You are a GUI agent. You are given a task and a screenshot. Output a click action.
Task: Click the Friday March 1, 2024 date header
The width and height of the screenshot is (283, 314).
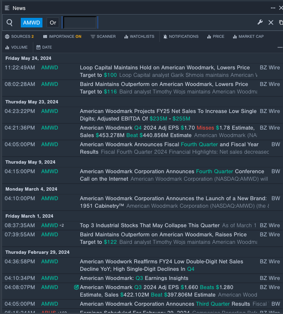[x=29, y=216]
